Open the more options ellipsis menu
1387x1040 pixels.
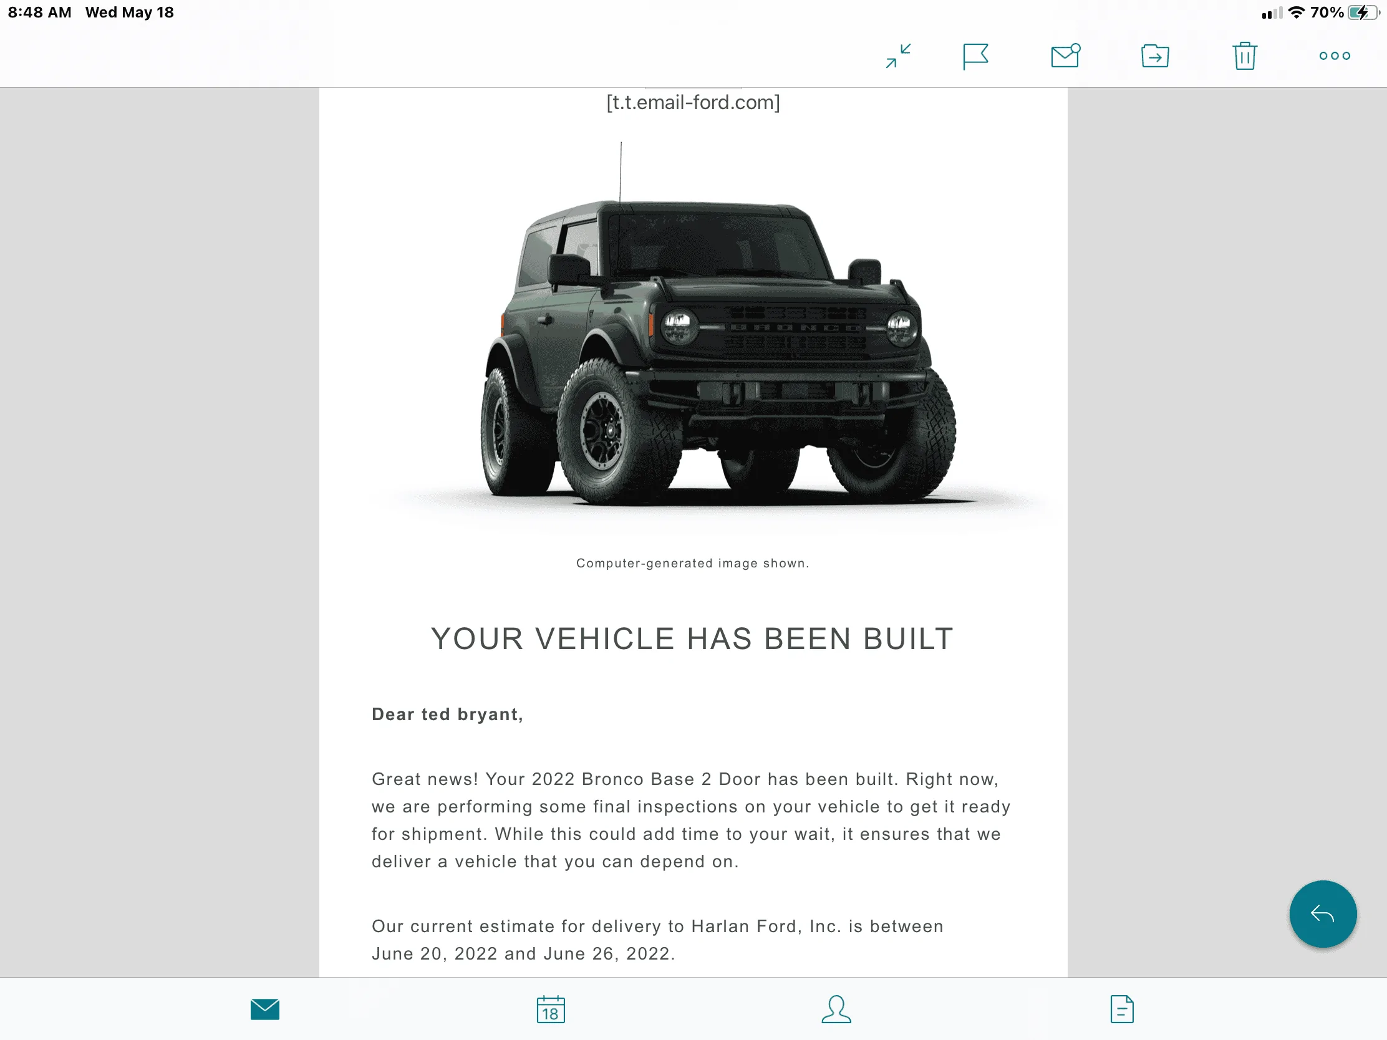pyautogui.click(x=1335, y=55)
